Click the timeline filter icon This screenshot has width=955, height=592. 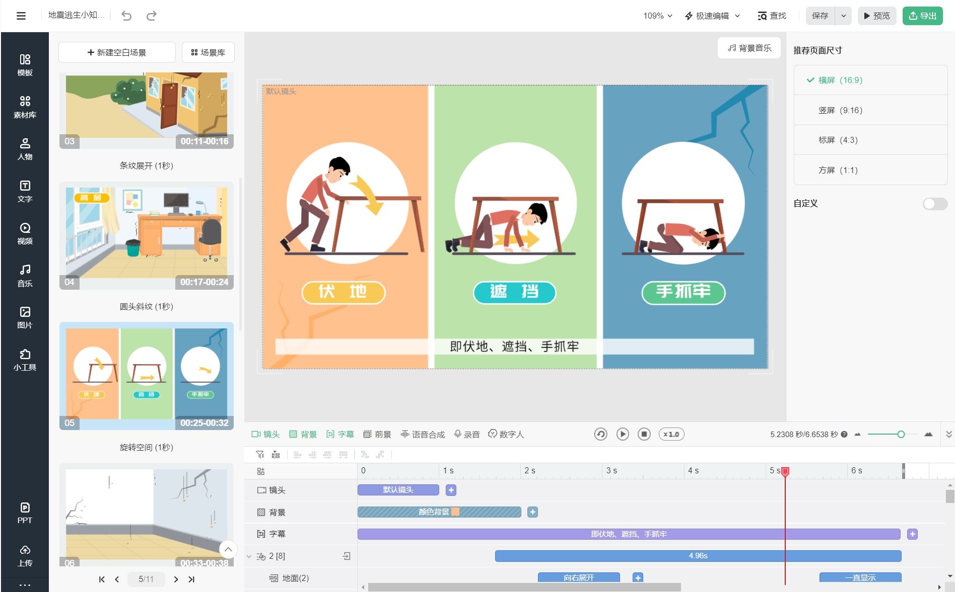[260, 455]
